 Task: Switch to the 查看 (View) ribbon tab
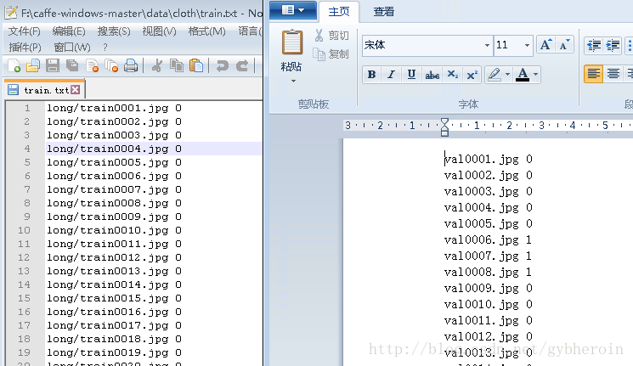click(x=383, y=12)
